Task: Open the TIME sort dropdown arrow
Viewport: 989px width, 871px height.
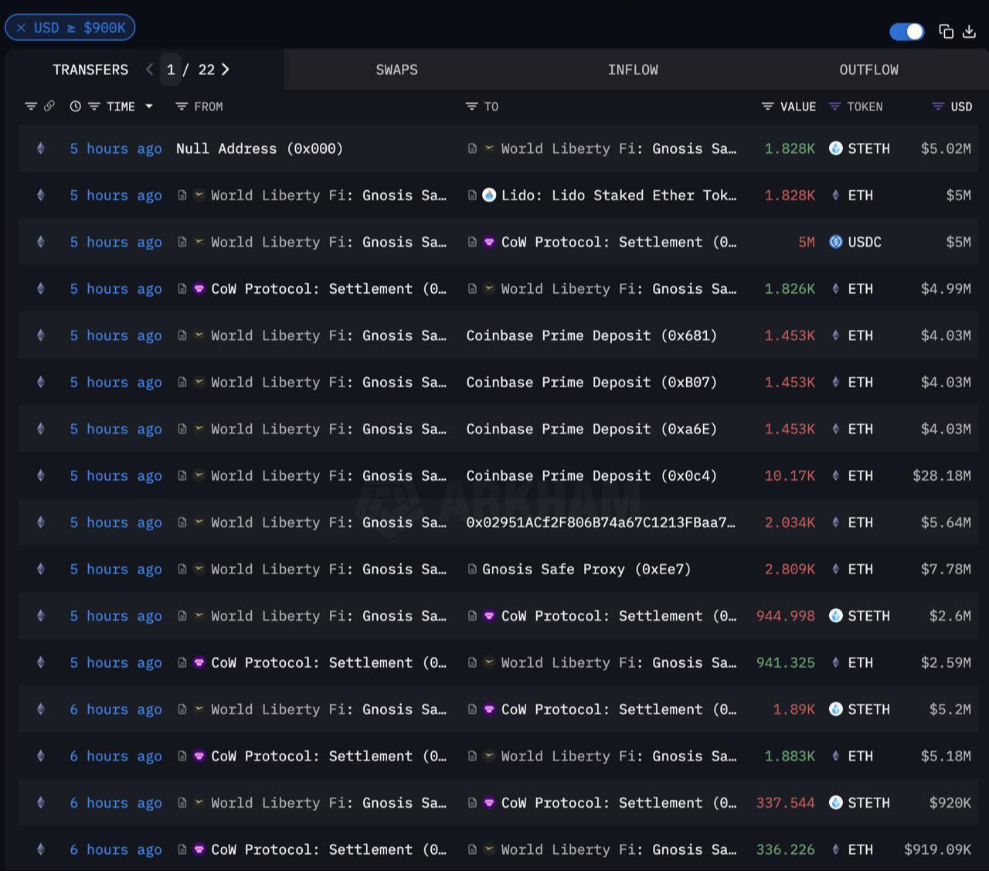Action: 149,106
